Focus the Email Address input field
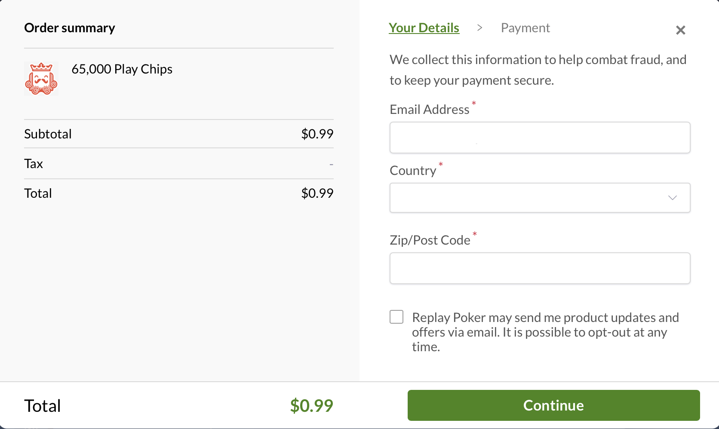 (x=540, y=138)
